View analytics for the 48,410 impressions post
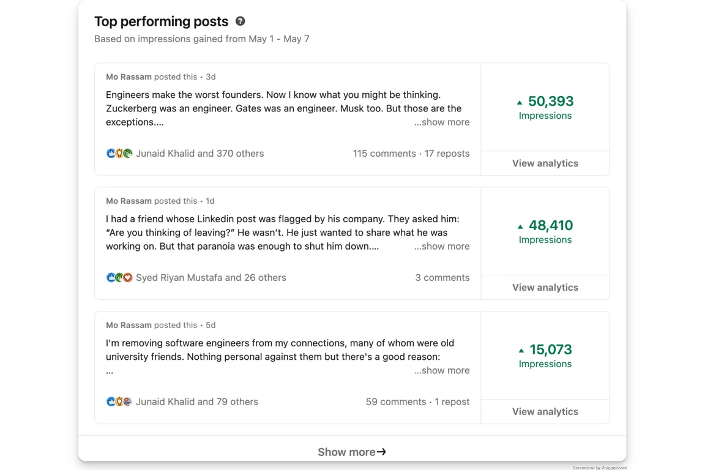This screenshot has width=705, height=470. (545, 288)
